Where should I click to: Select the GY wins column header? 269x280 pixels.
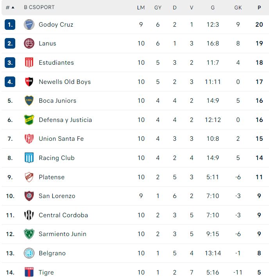click(x=158, y=7)
